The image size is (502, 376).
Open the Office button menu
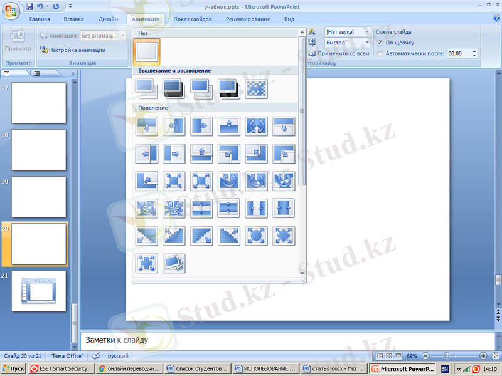(x=11, y=11)
